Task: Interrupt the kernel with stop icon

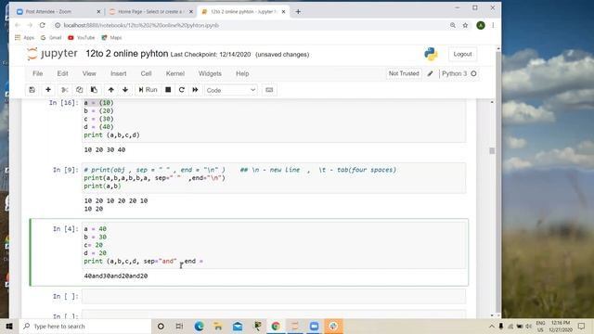Action: click(168, 90)
